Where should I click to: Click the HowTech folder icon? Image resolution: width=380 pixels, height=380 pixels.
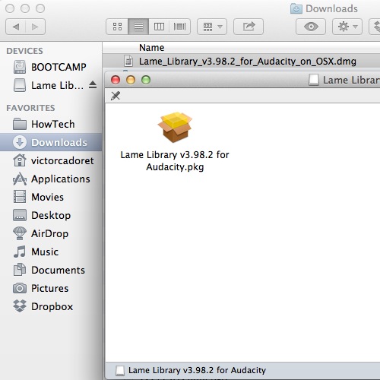point(20,124)
